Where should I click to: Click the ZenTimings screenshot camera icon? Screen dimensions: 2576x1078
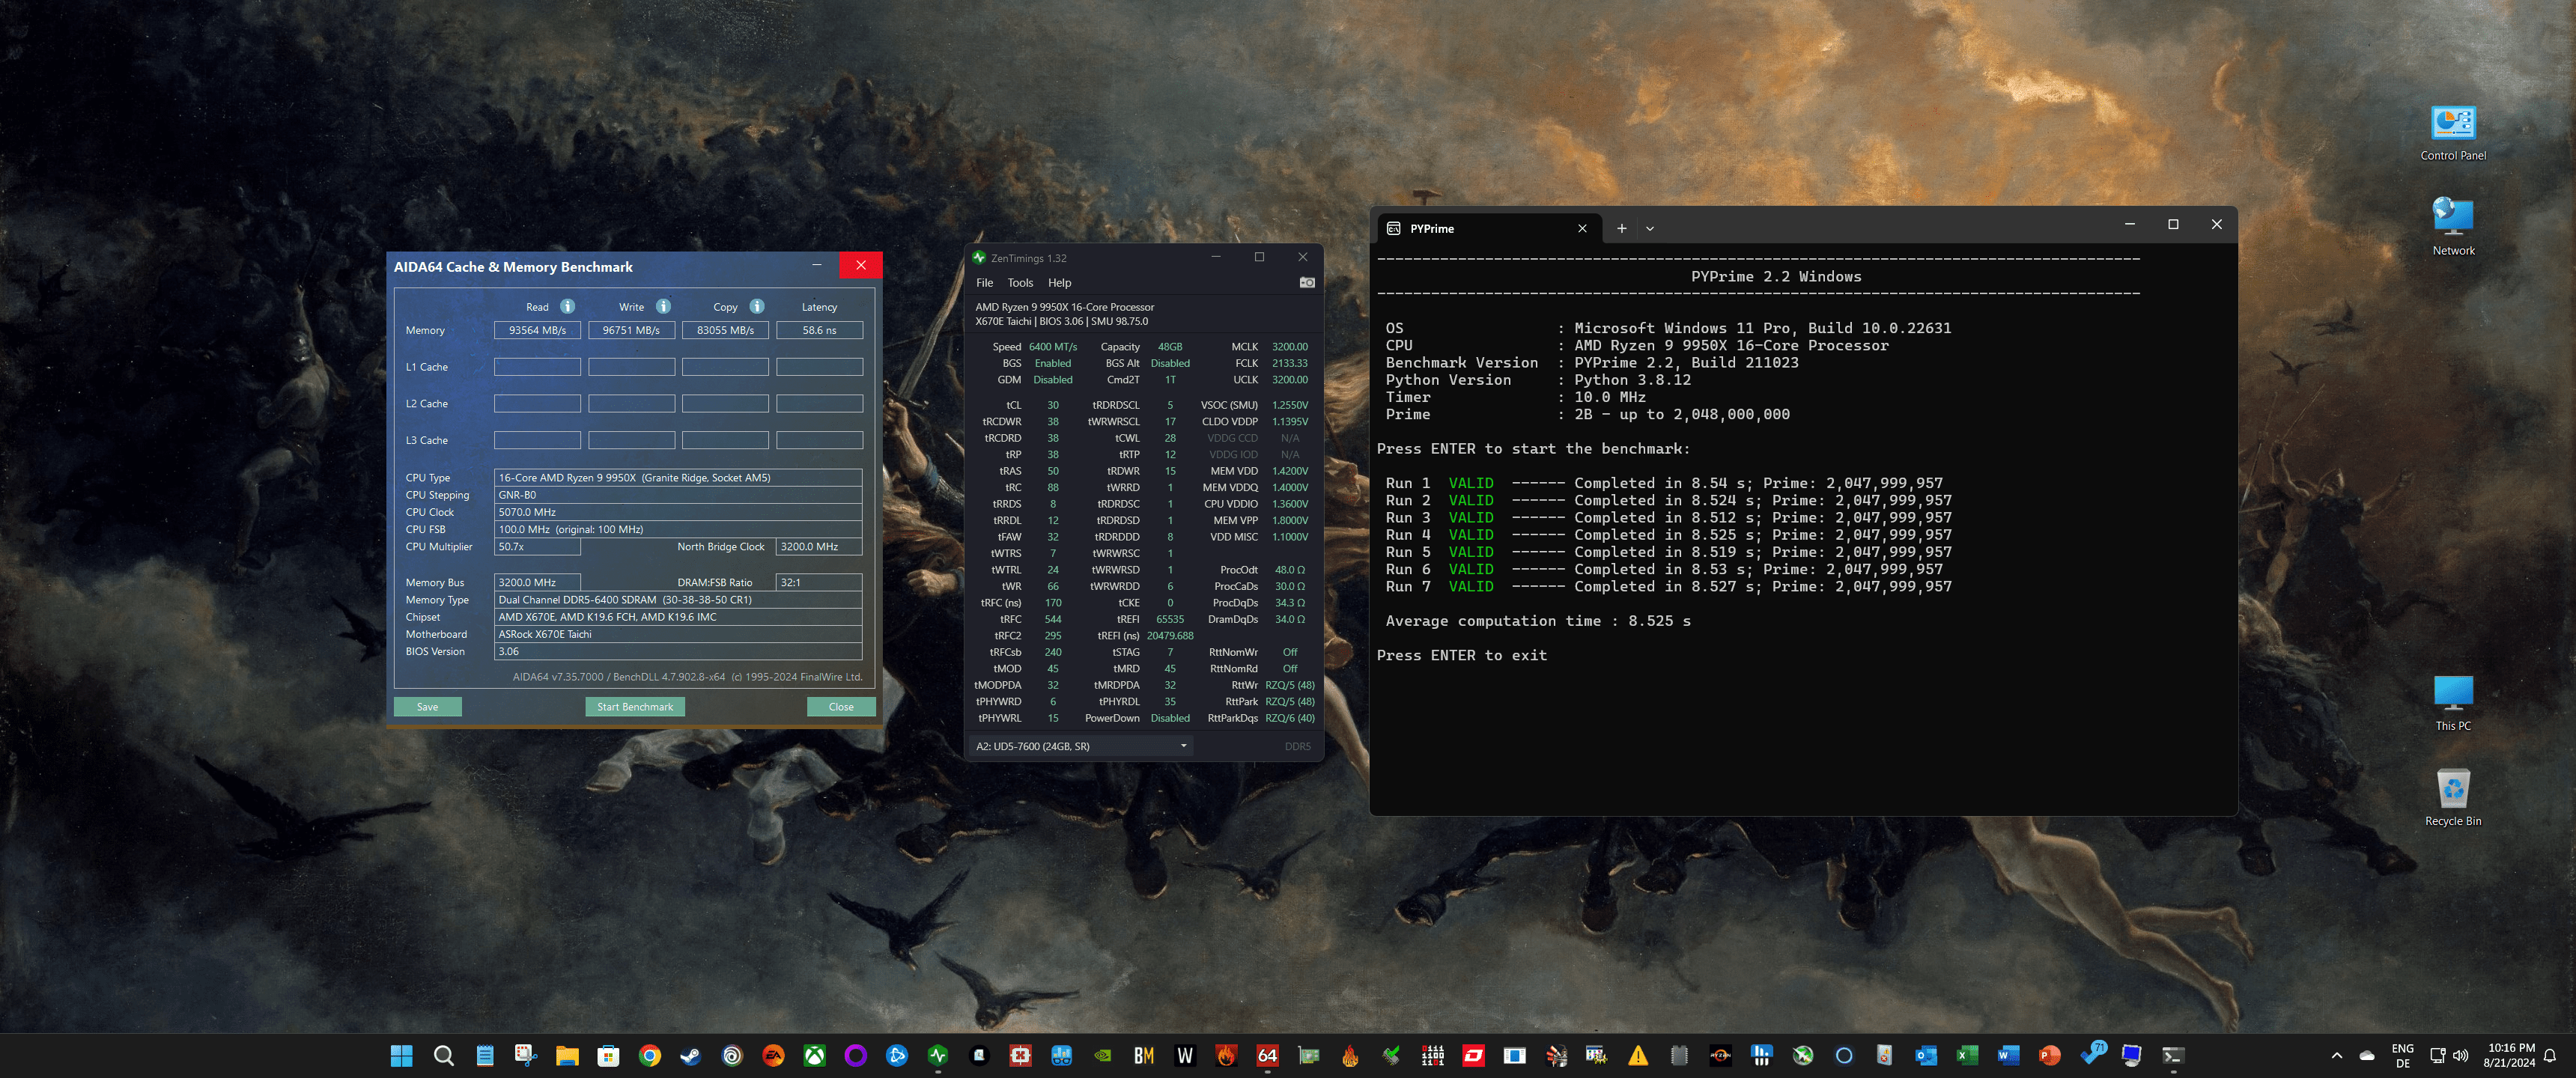pyautogui.click(x=1306, y=283)
